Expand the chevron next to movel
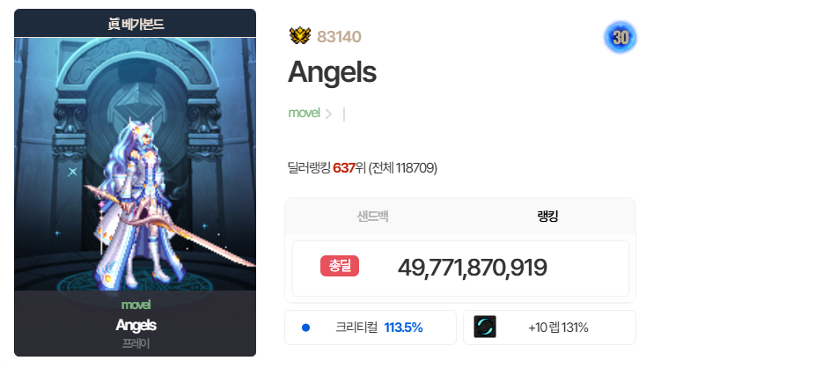Image resolution: width=837 pixels, height=368 pixels. [328, 114]
